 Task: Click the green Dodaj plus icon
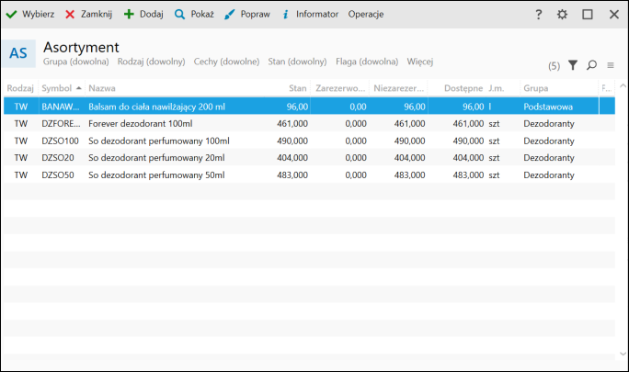pos(129,15)
